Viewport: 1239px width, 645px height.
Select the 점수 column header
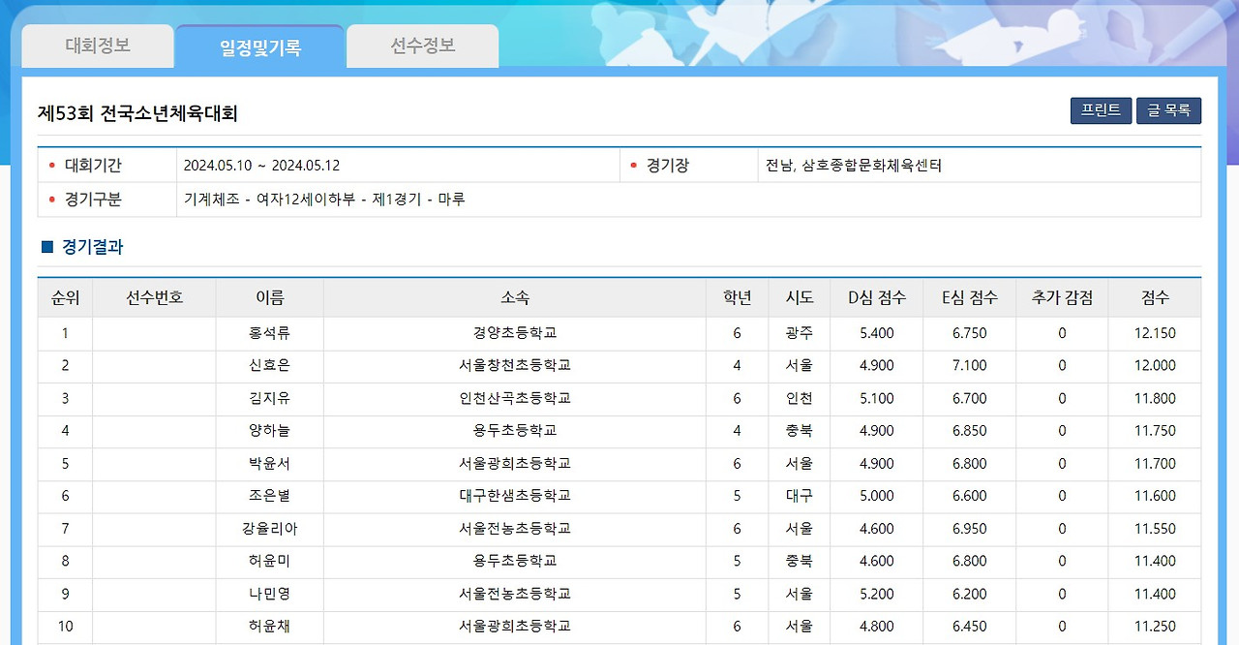pyautogui.click(x=1153, y=297)
